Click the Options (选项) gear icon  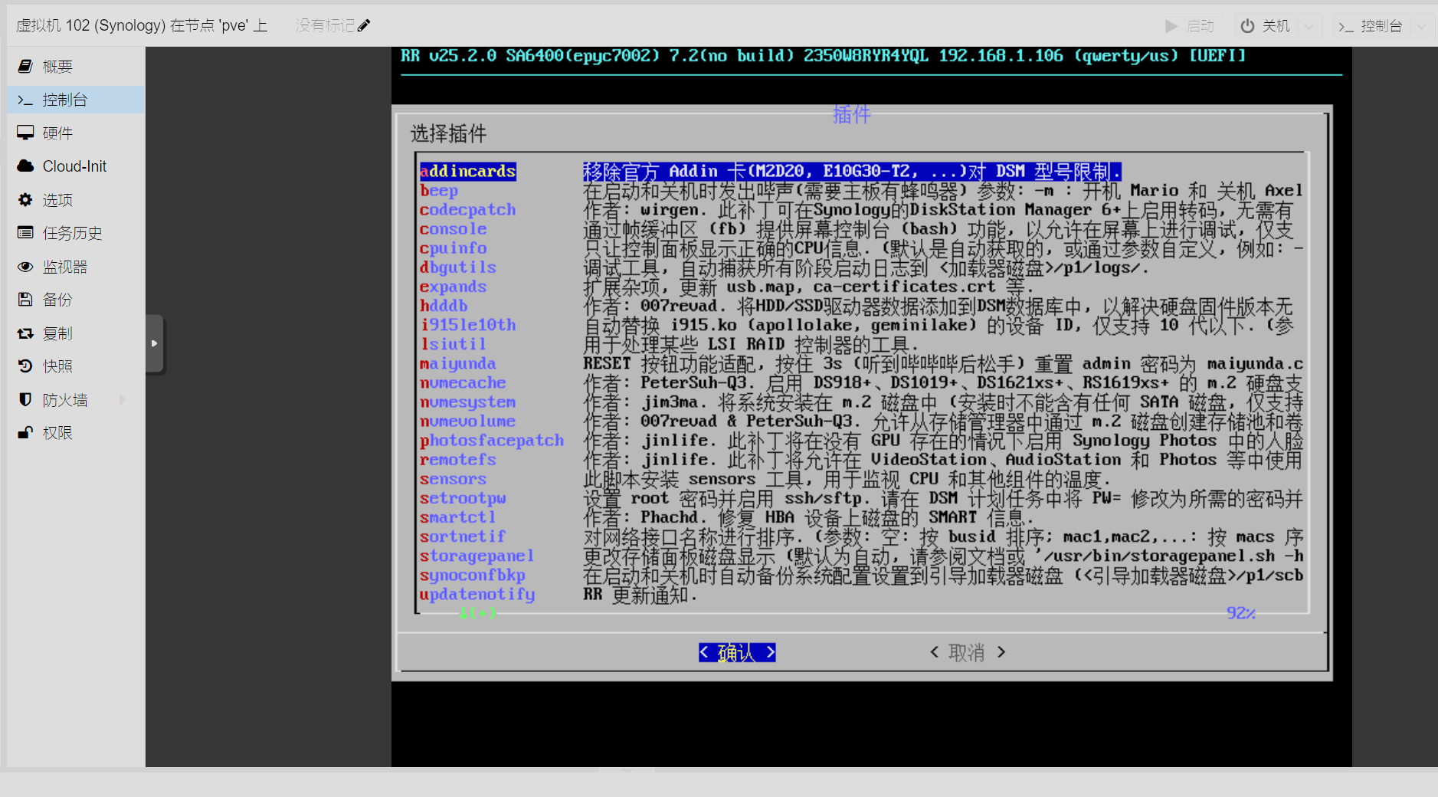(25, 199)
